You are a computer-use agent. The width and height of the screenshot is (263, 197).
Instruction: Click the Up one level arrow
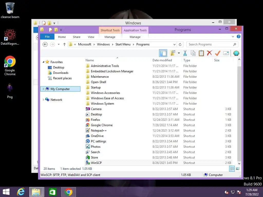(x=64, y=44)
